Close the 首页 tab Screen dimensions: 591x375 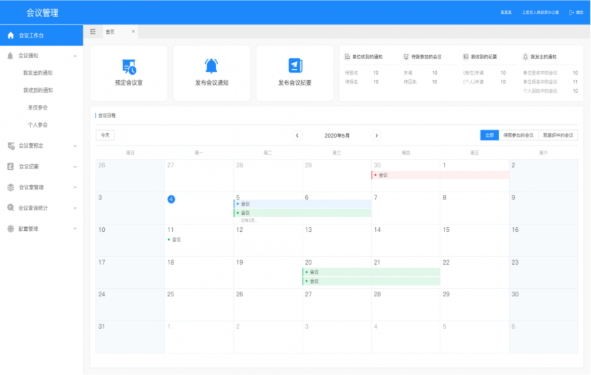pos(133,32)
